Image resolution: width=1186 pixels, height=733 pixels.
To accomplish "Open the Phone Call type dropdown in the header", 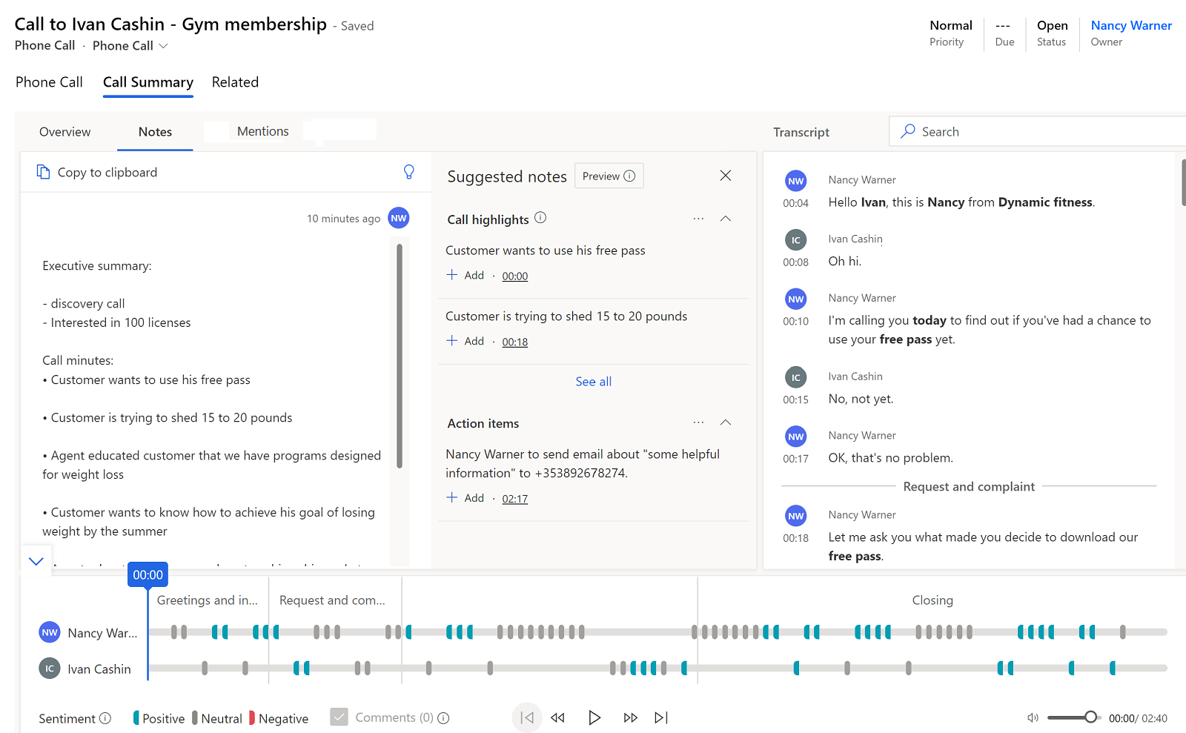I will [165, 46].
